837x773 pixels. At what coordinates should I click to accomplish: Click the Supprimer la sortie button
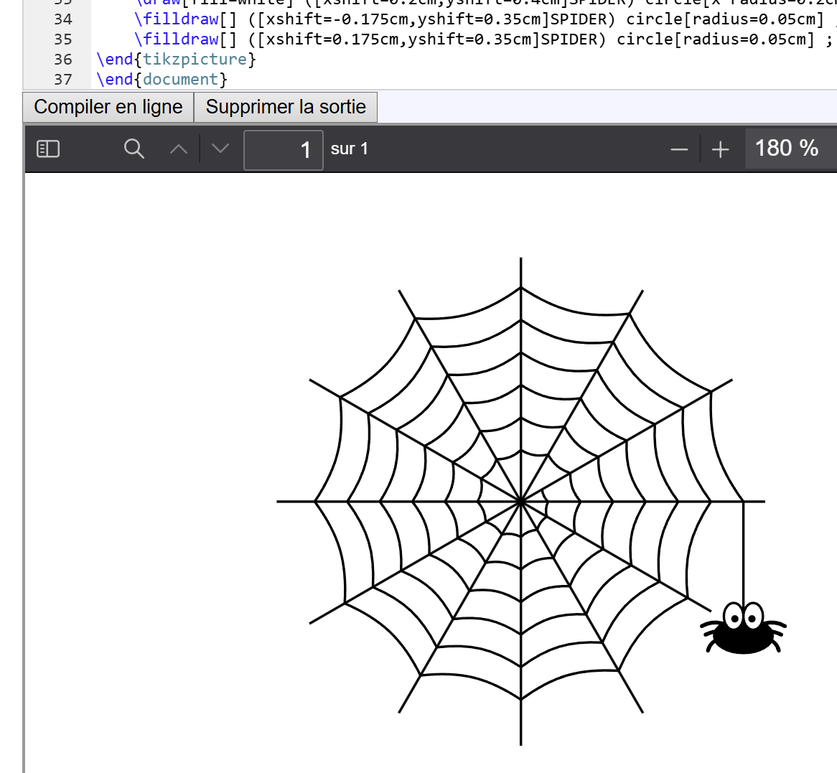tap(286, 107)
